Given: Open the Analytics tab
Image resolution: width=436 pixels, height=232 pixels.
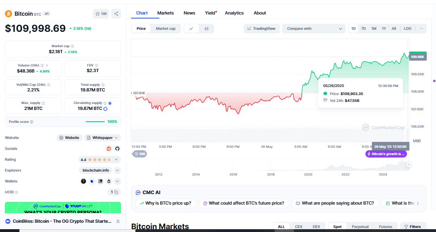Looking at the screenshot, I should coord(234,13).
